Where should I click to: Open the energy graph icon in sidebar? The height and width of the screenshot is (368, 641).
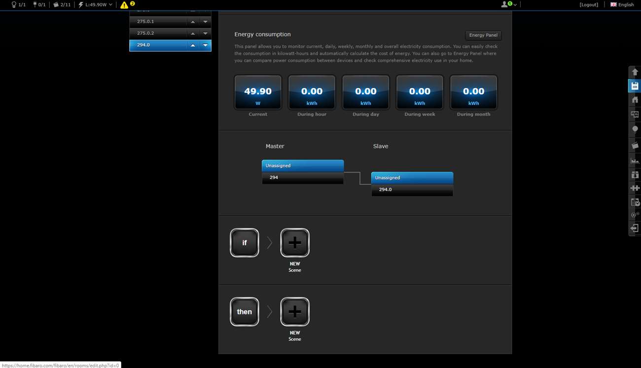pos(635,160)
